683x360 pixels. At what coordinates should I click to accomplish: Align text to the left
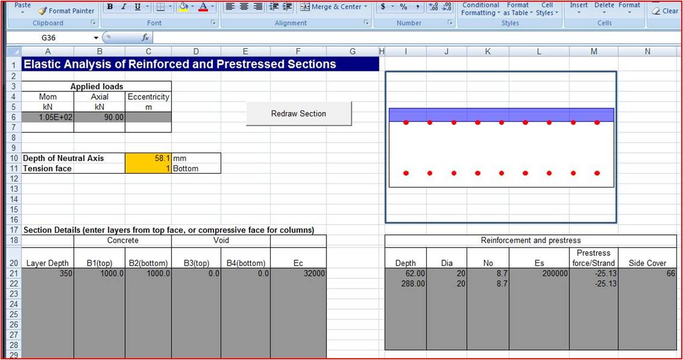point(230,7)
